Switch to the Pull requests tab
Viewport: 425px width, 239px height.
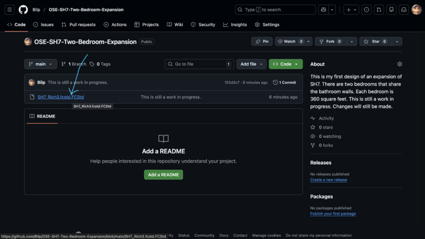point(79,24)
